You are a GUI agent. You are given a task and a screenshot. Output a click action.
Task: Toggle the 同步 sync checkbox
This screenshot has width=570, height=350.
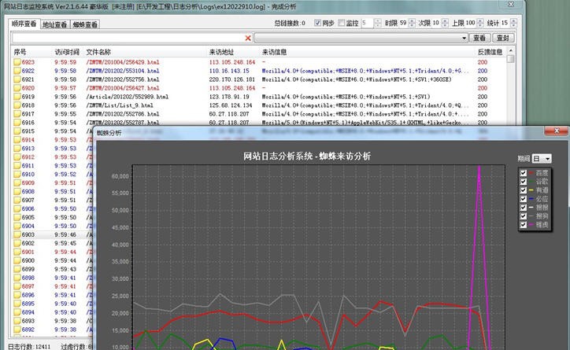pos(317,24)
